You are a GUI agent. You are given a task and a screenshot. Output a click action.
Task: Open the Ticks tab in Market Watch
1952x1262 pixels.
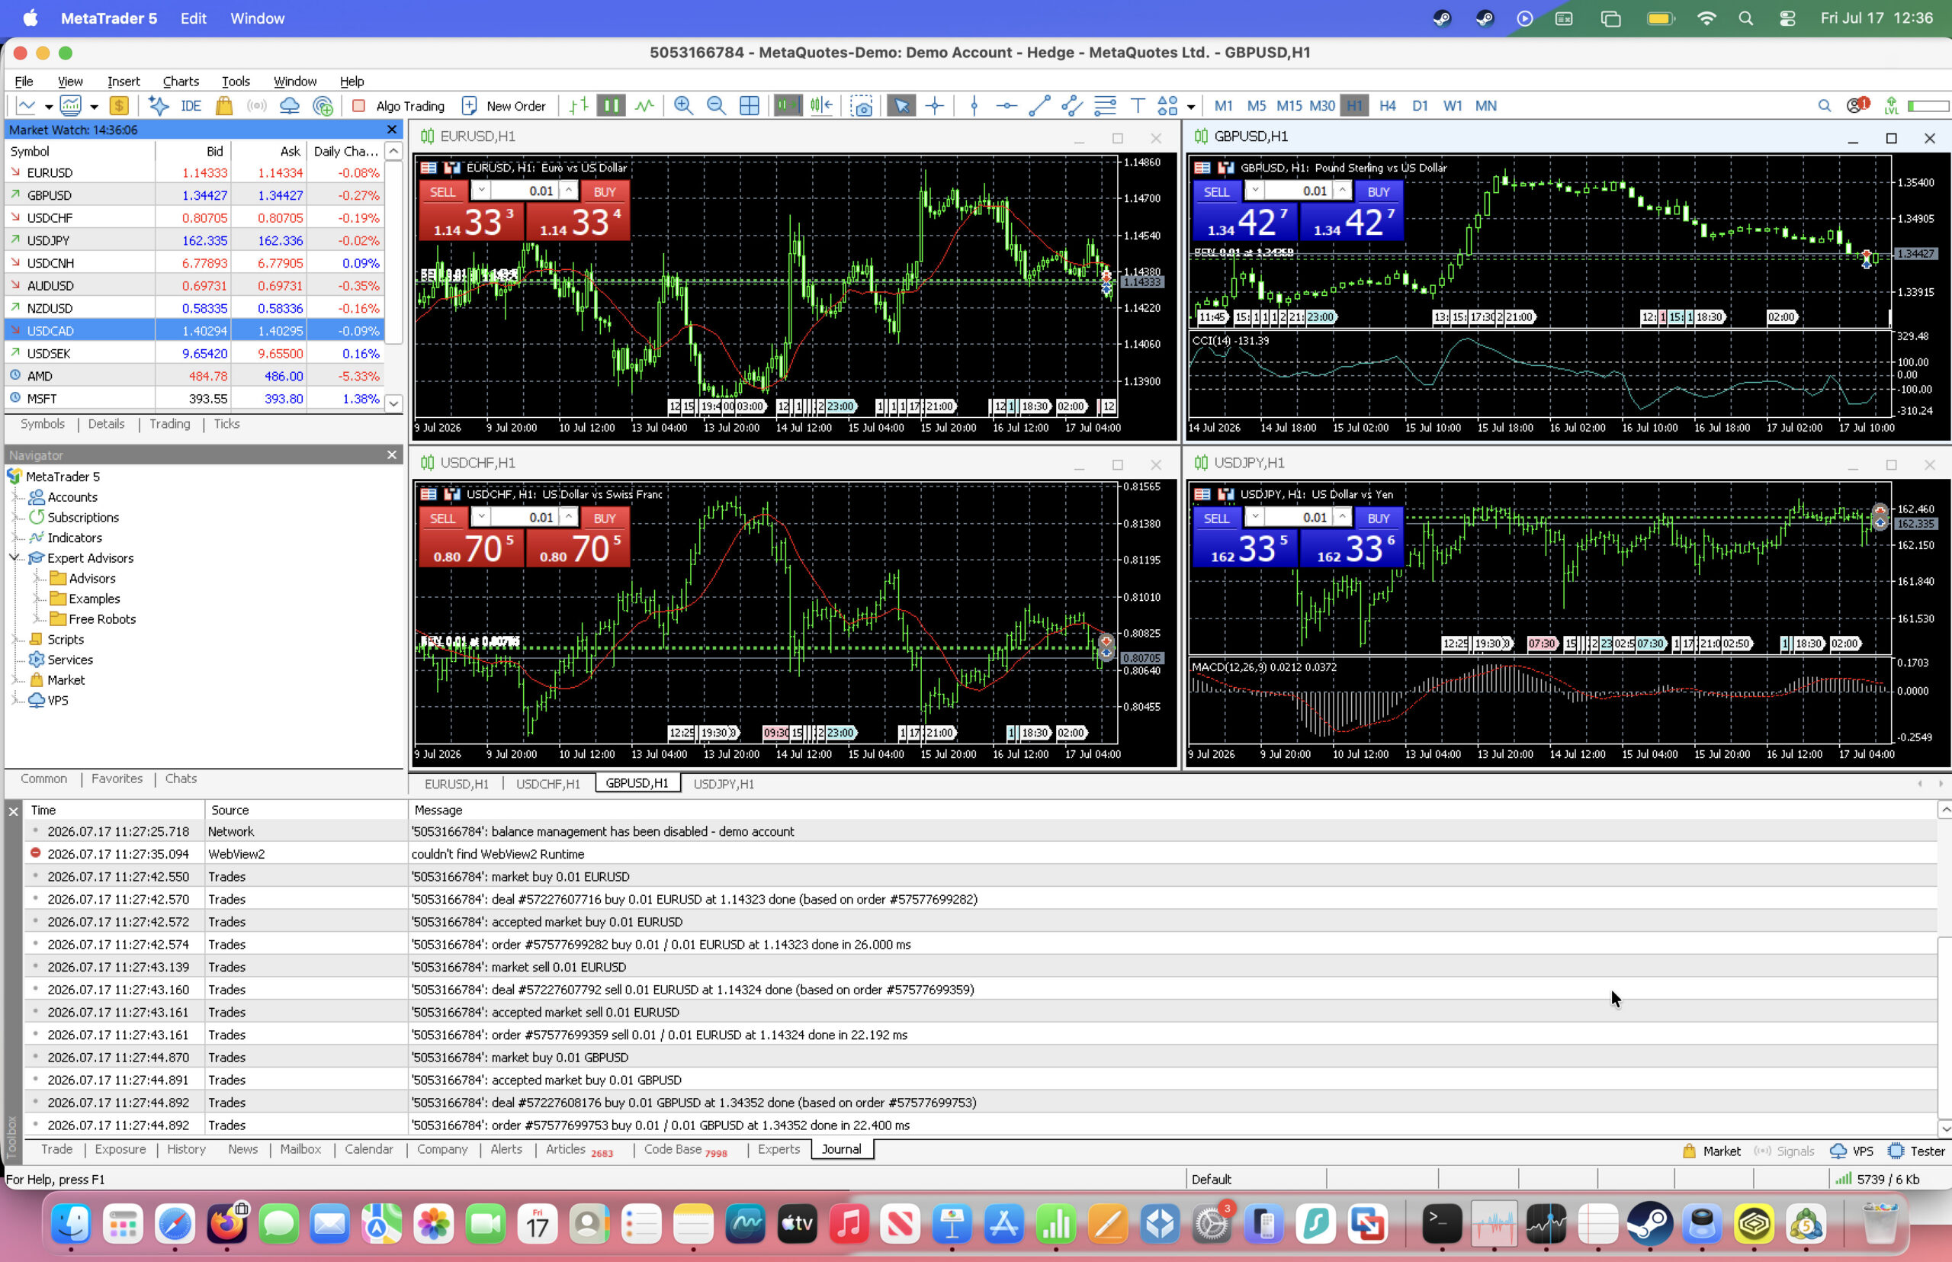pyautogui.click(x=226, y=424)
